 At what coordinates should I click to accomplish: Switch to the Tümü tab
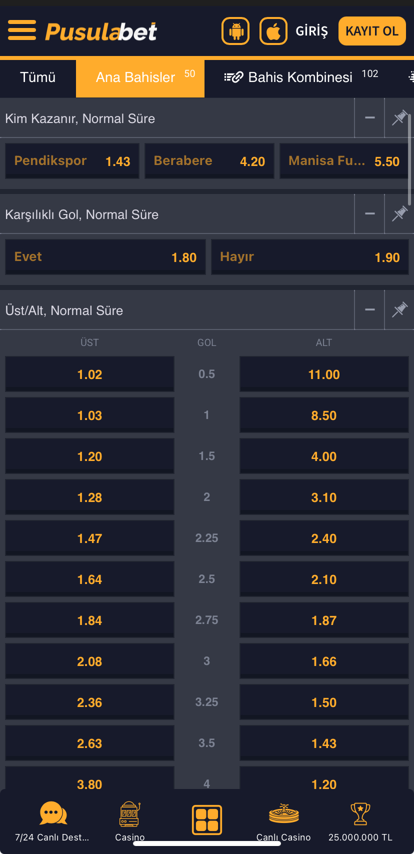click(x=38, y=77)
